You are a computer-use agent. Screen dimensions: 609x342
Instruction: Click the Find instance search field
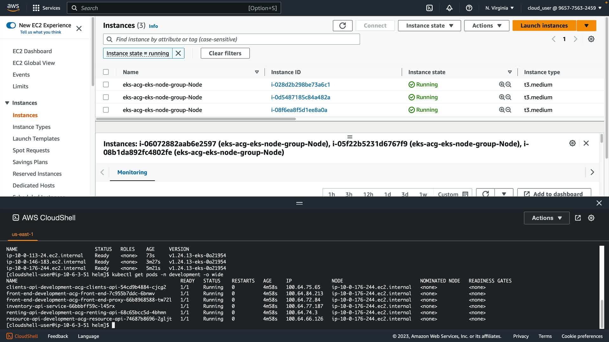[232, 39]
